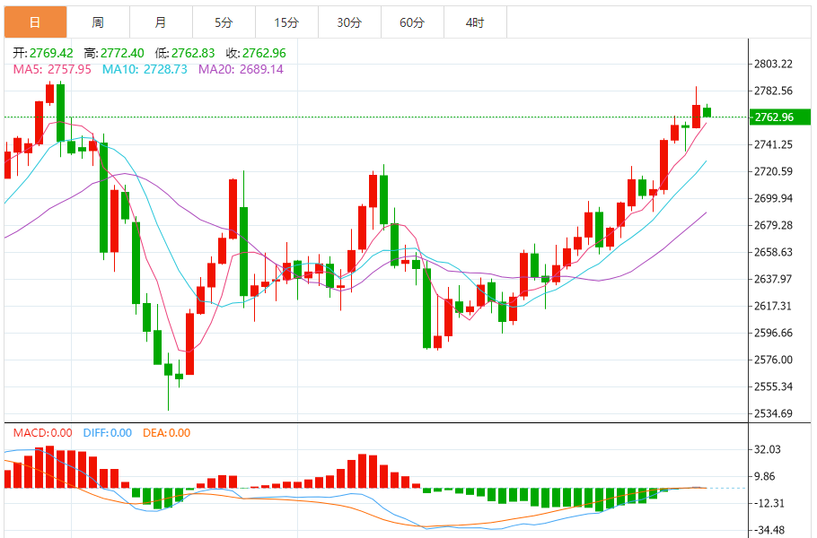Click the closing price 2762.96 in header
This screenshot has height=538, width=817.
264,53
